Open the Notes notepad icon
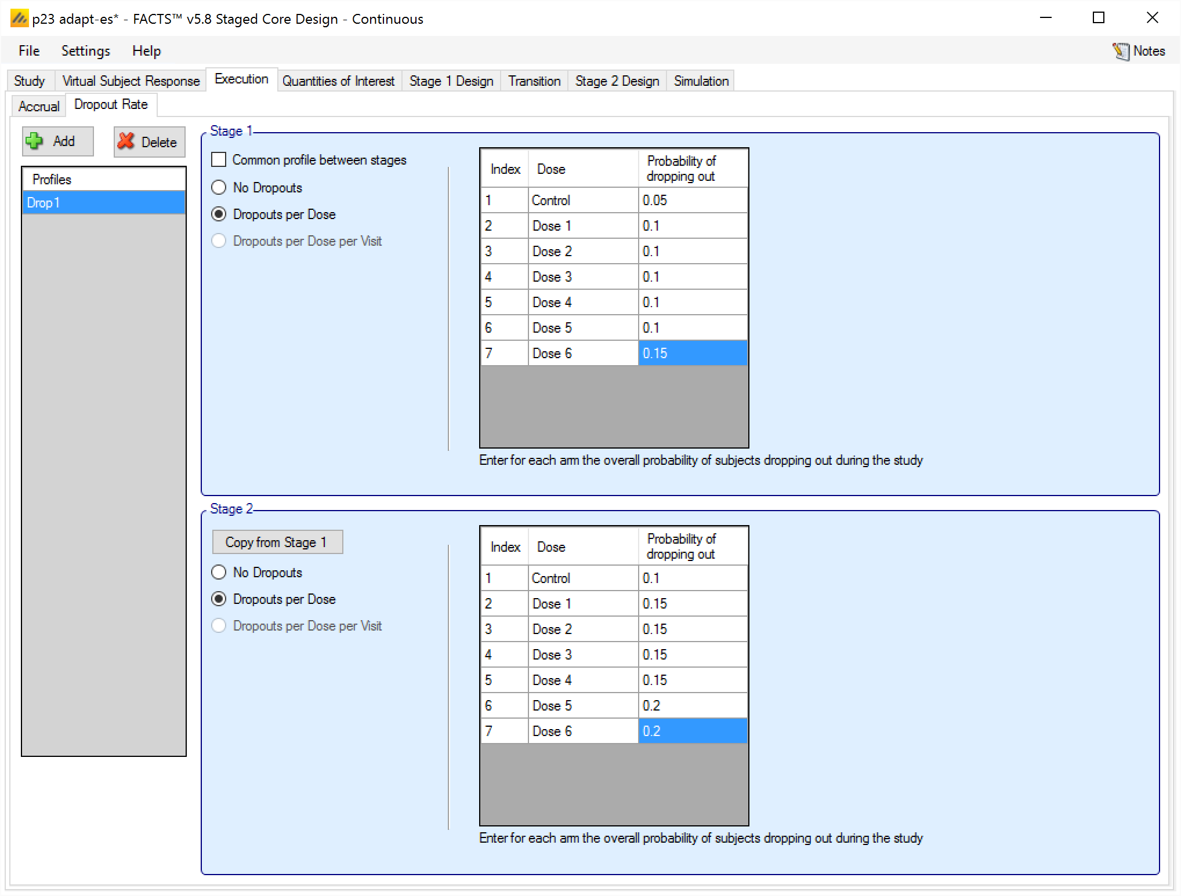The image size is (1181, 896). click(1120, 51)
